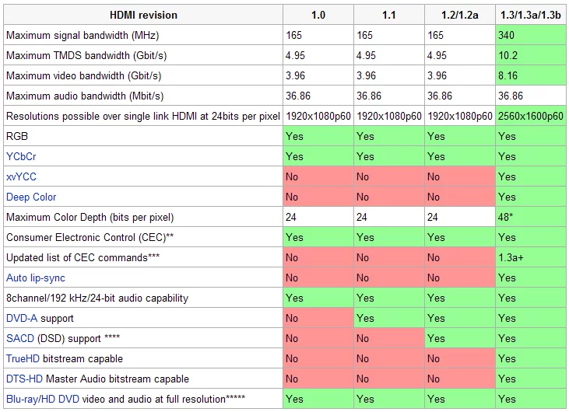
Task: Open the Auto lip-sync link
Action: [x=36, y=278]
